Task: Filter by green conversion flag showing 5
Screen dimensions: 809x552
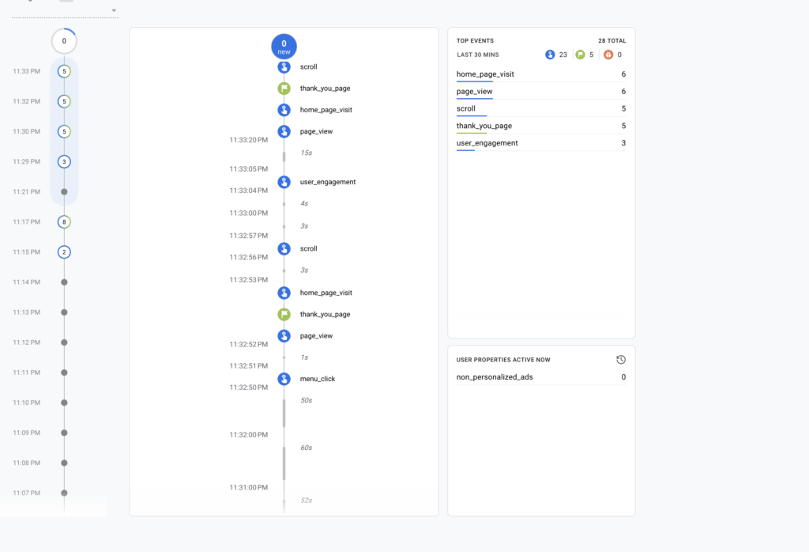Action: pyautogui.click(x=581, y=55)
